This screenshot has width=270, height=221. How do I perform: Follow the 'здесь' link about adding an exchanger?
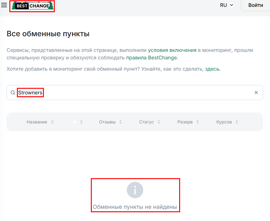point(212,69)
